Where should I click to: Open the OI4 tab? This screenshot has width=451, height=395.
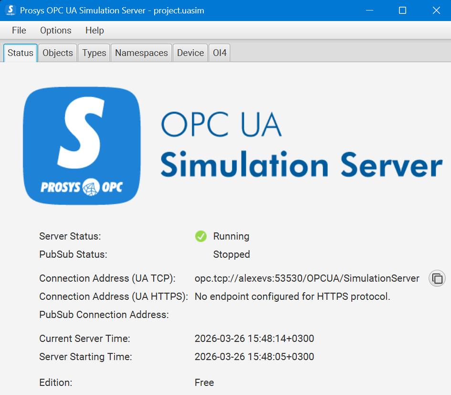pos(220,53)
